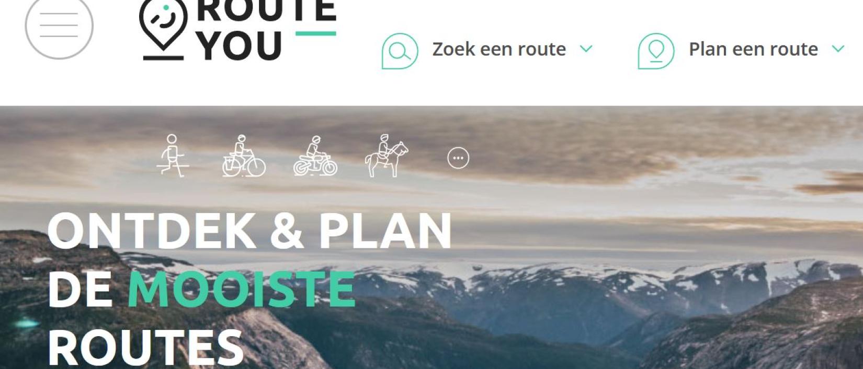Screen dimensions: 863x369
Task: Click the ROUTES heading word
Action: 146,348
